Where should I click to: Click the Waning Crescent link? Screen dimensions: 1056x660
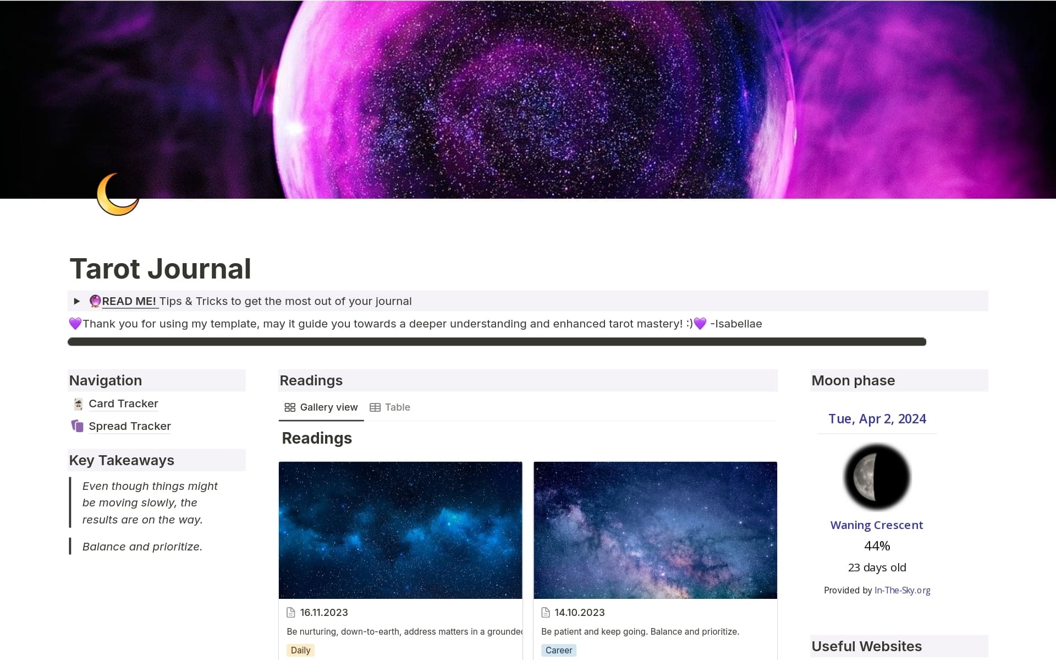[x=877, y=525]
